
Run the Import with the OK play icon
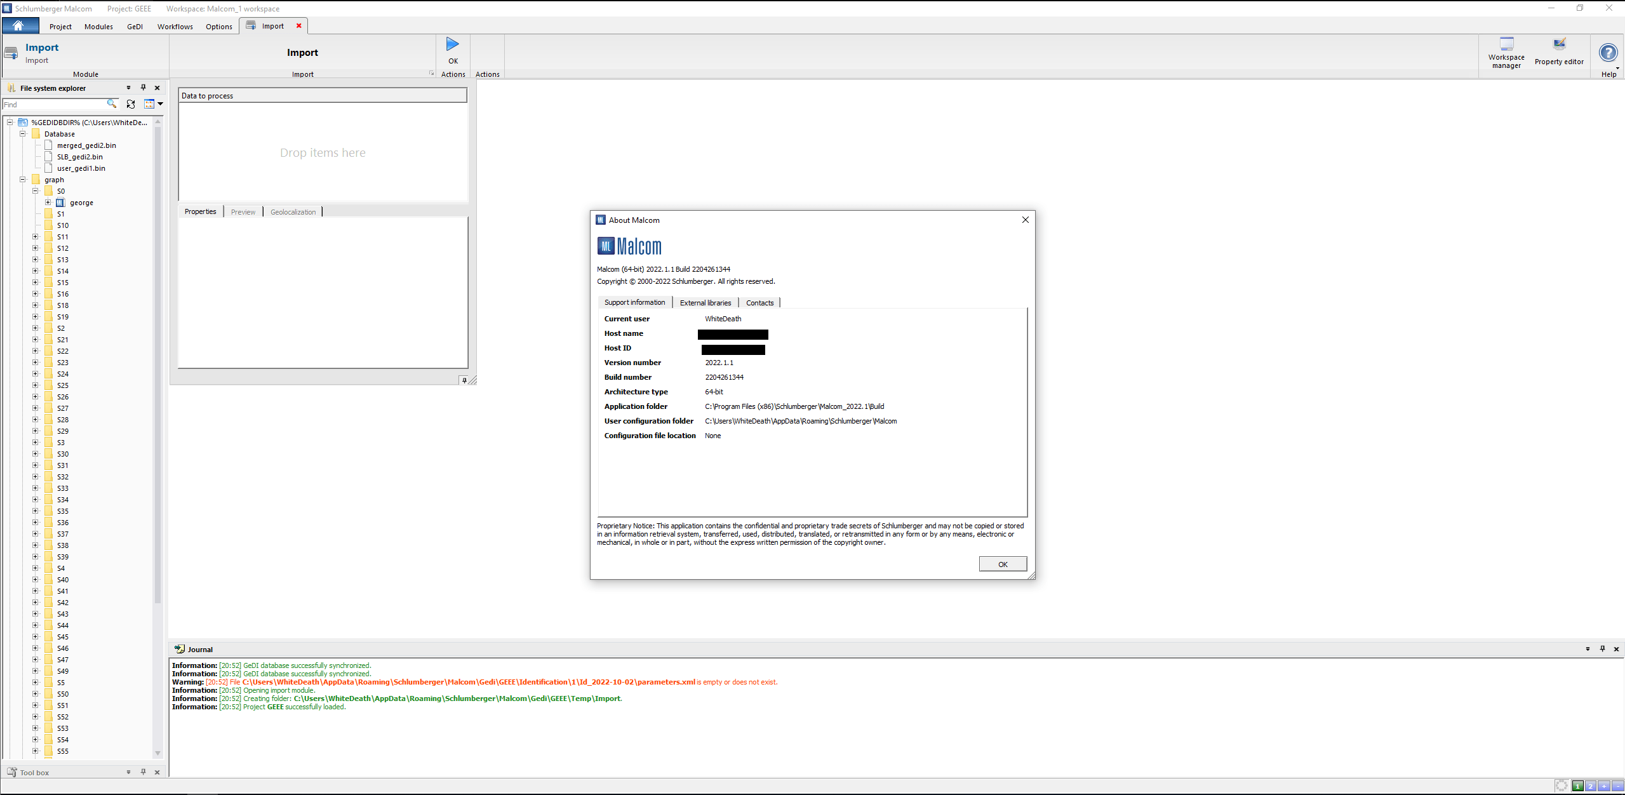(452, 44)
